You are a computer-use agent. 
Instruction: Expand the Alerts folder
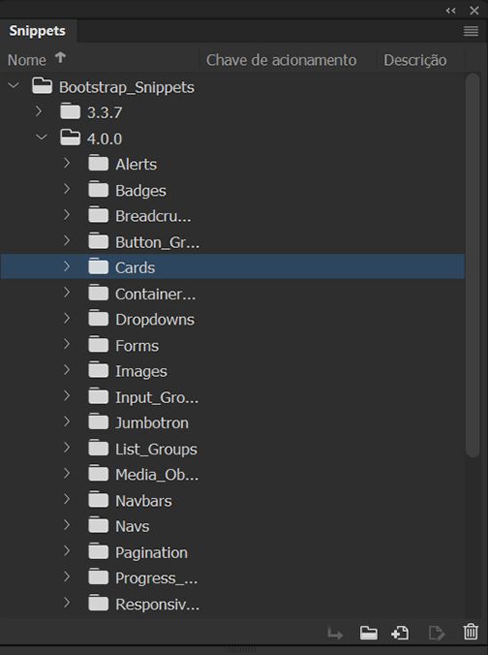click(67, 163)
